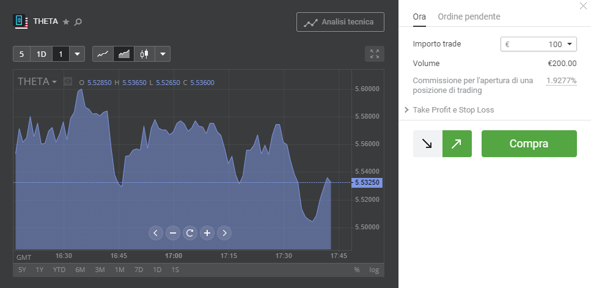This screenshot has height=288, width=591.
Task: Select the area chart type icon
Action: pyautogui.click(x=124, y=54)
